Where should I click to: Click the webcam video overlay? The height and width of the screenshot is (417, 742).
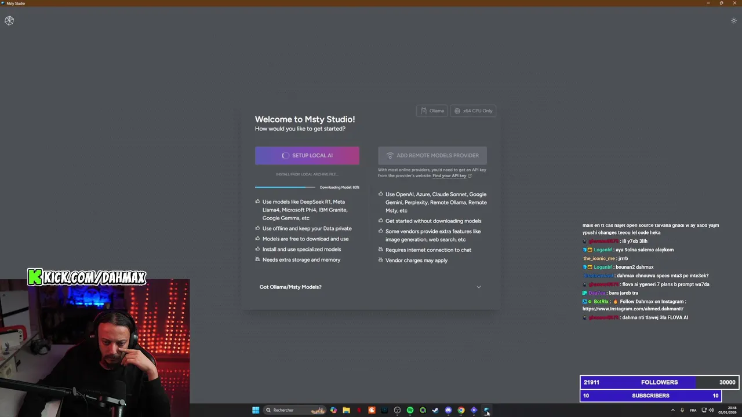click(94, 348)
